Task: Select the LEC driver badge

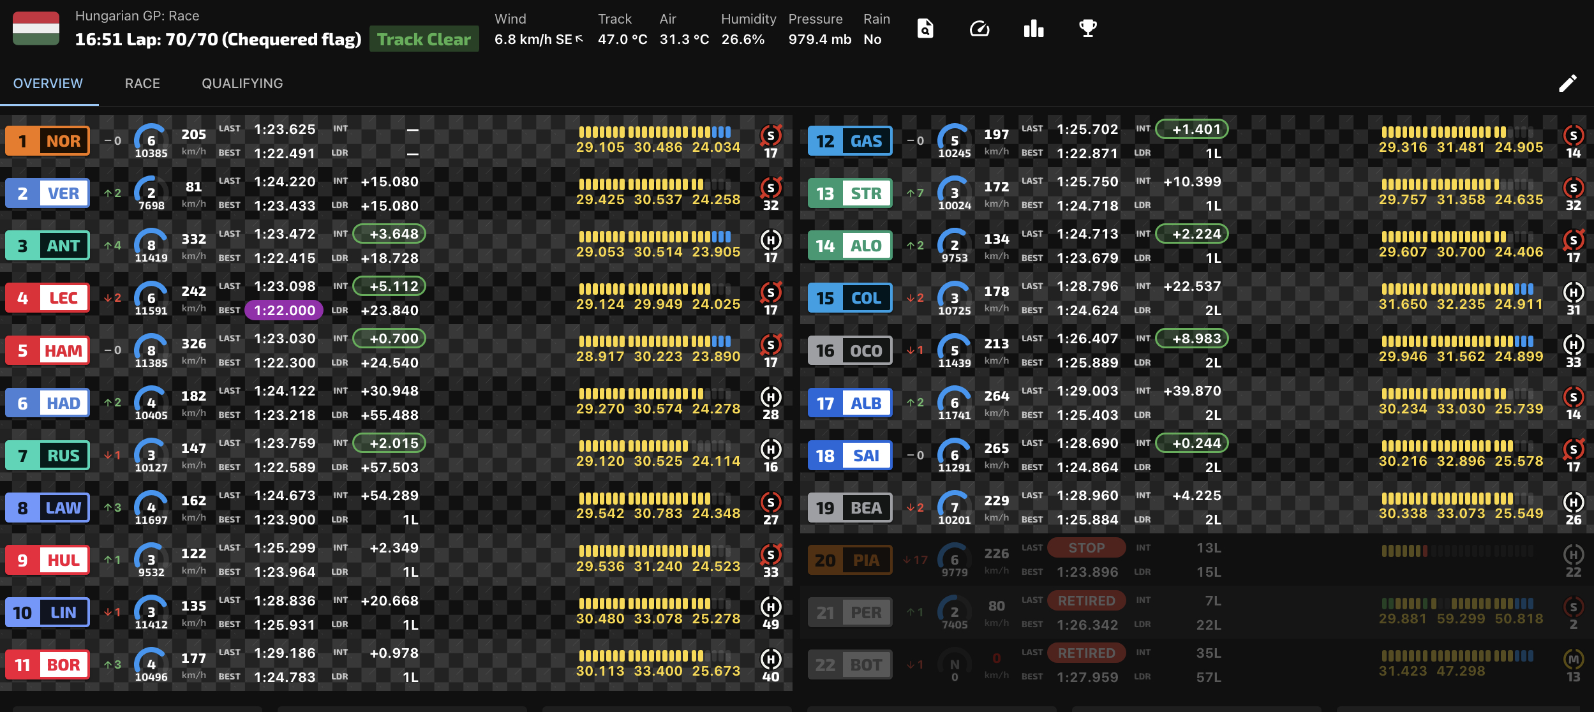Action: pyautogui.click(x=48, y=298)
